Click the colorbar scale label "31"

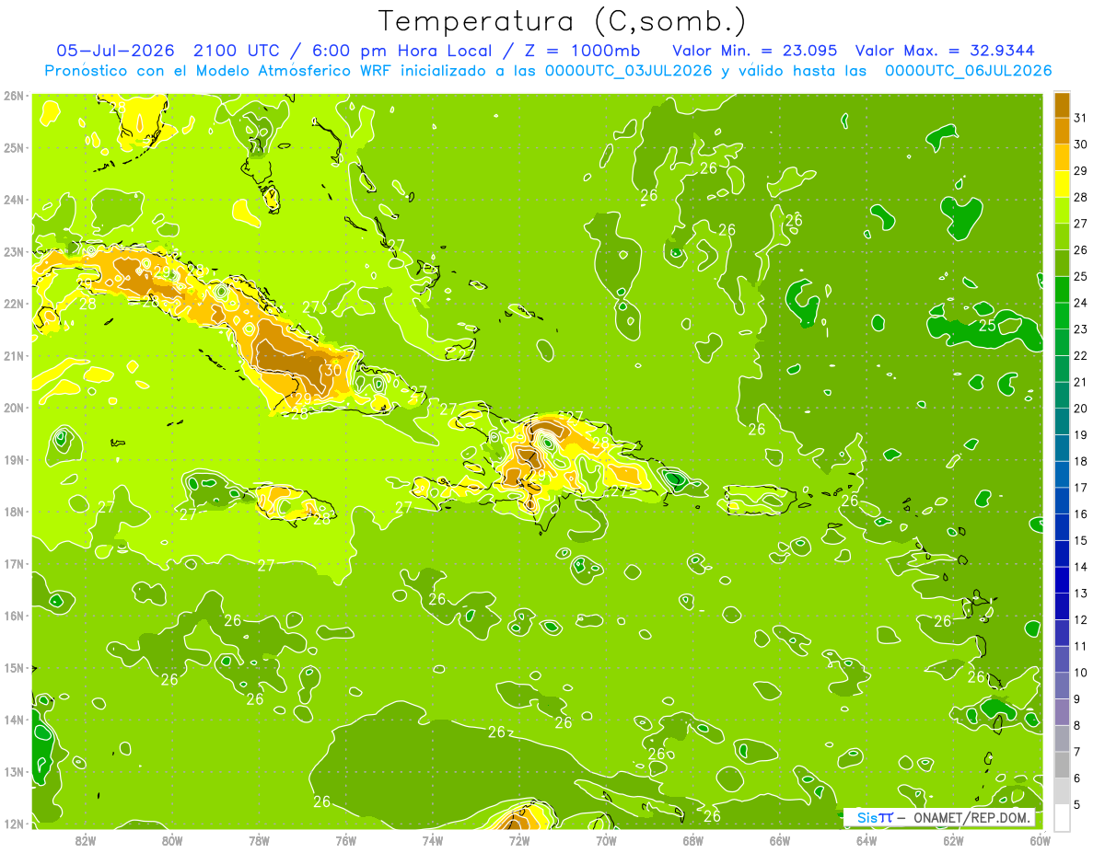pyautogui.click(x=1080, y=117)
